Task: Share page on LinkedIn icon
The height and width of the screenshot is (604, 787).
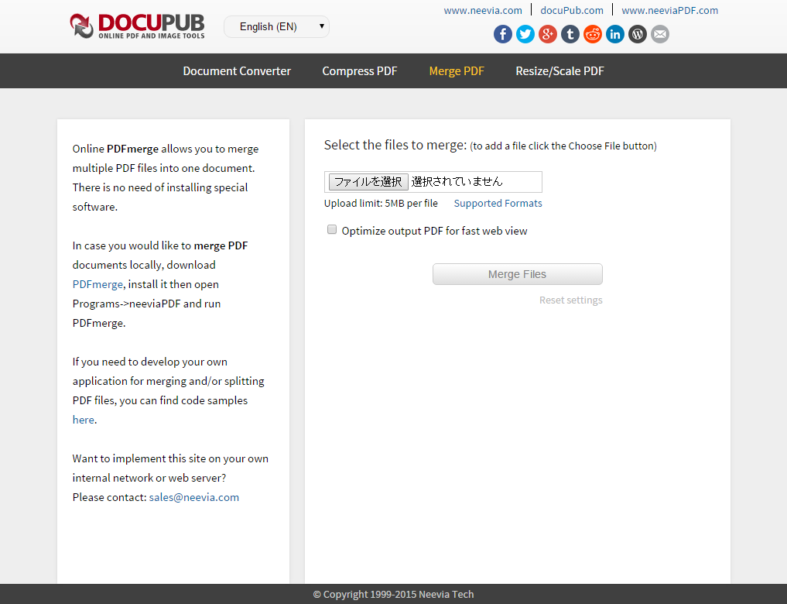Action: point(615,34)
